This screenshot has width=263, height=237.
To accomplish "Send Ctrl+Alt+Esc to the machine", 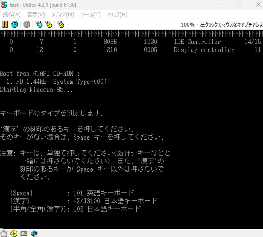I will coord(49,24).
